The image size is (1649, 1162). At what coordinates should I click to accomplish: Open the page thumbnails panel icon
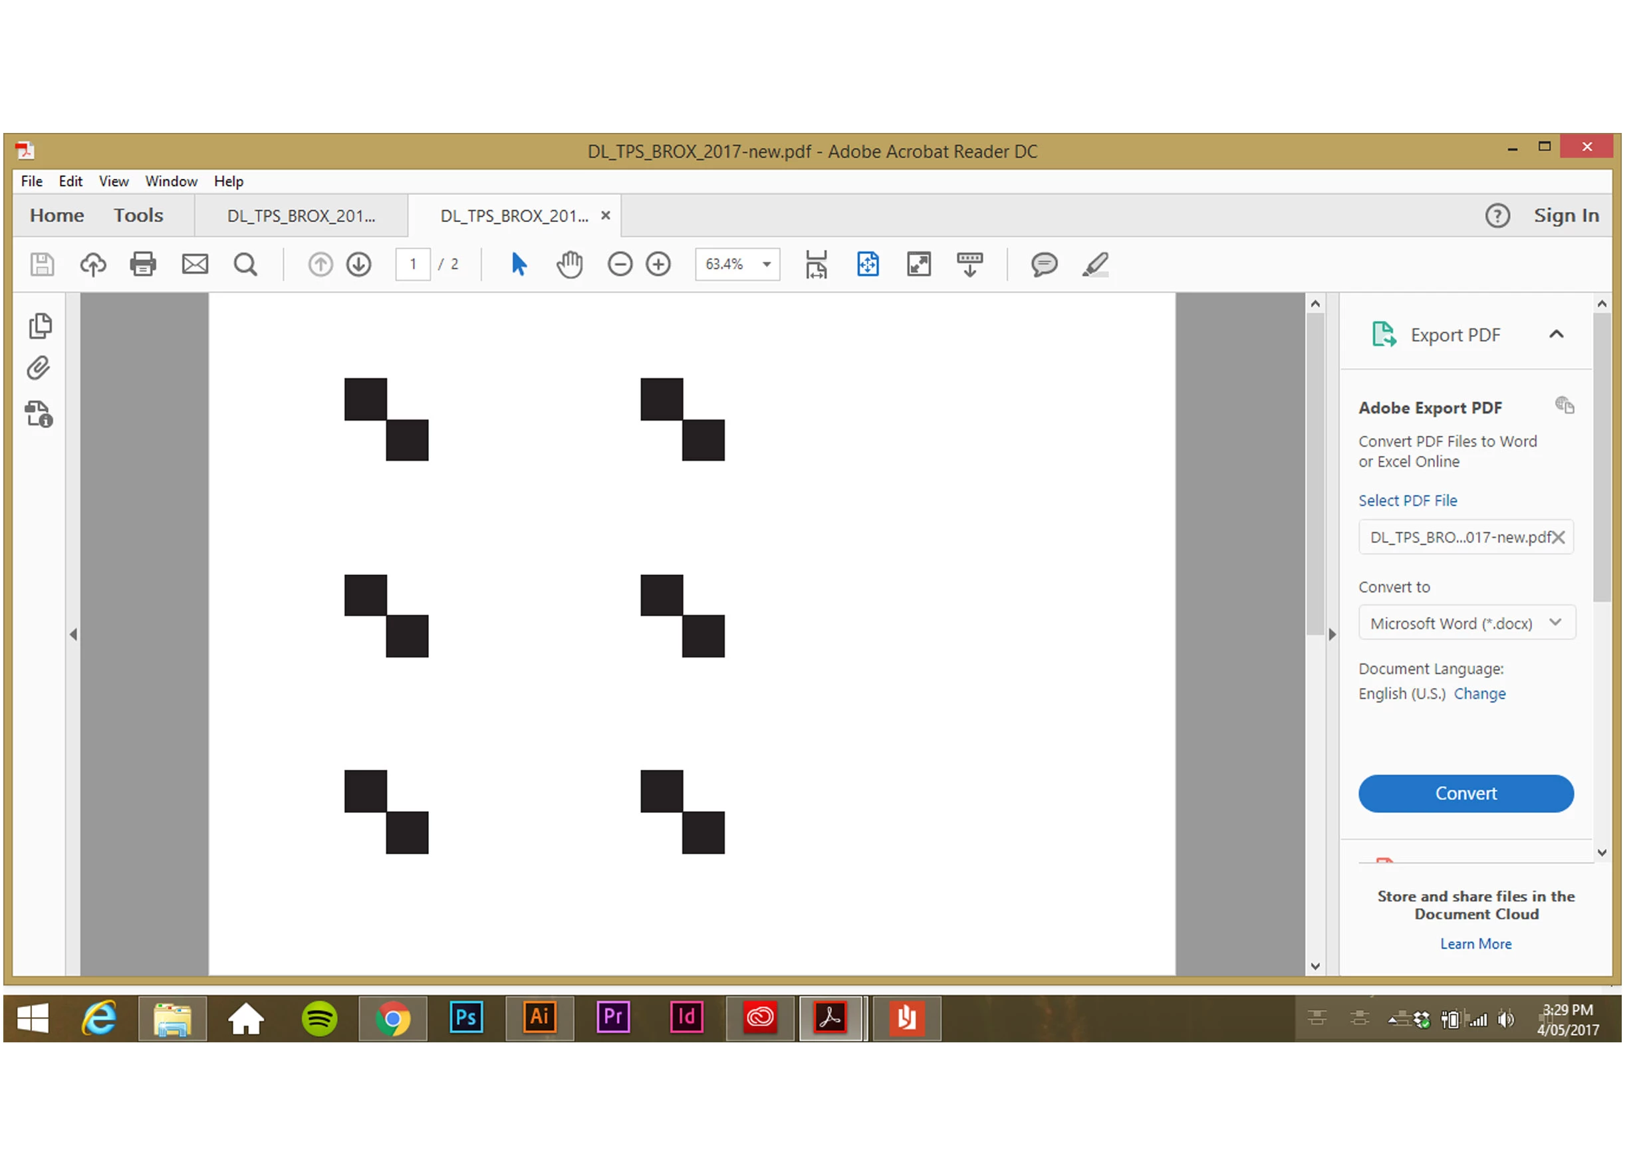40,326
